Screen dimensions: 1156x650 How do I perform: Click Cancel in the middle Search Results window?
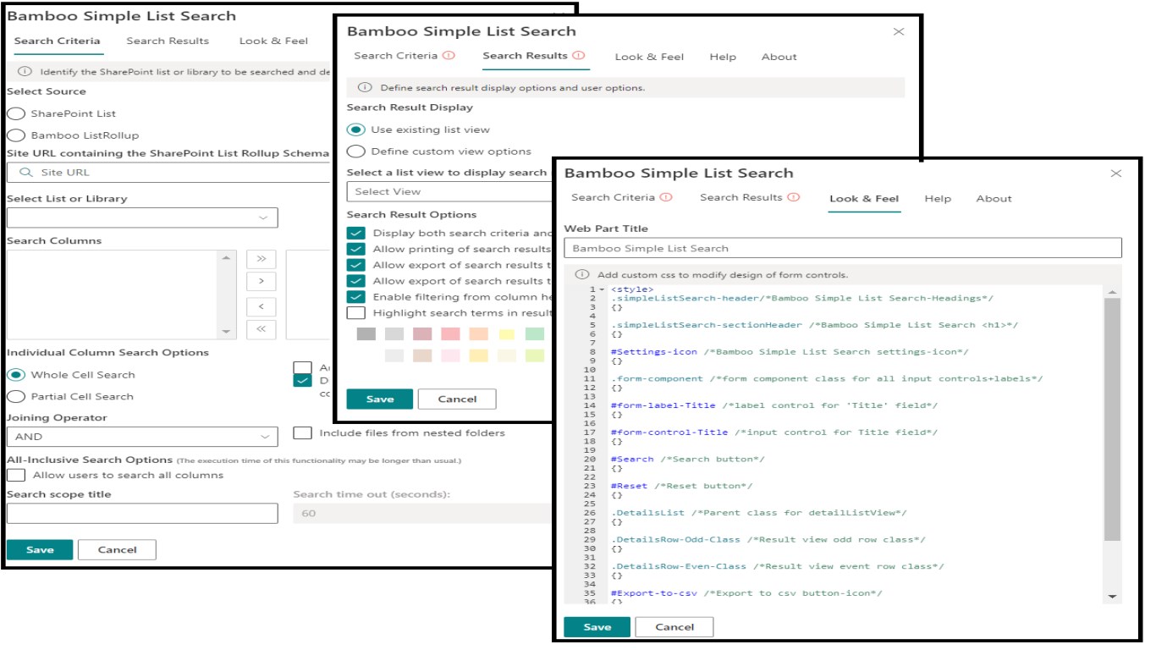(x=457, y=399)
